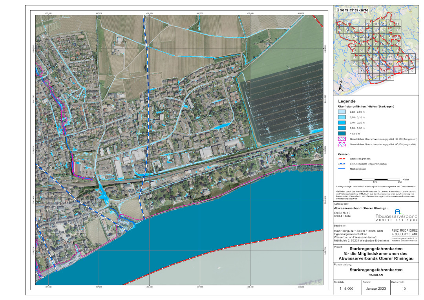Click the 1 : 5.000 Maßstab field
The height and width of the screenshot is (300, 424).
pyautogui.click(x=346, y=288)
